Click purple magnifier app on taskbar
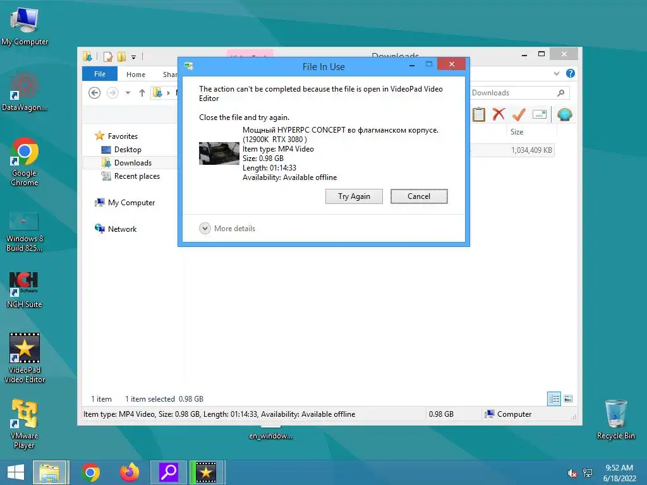 168,472
